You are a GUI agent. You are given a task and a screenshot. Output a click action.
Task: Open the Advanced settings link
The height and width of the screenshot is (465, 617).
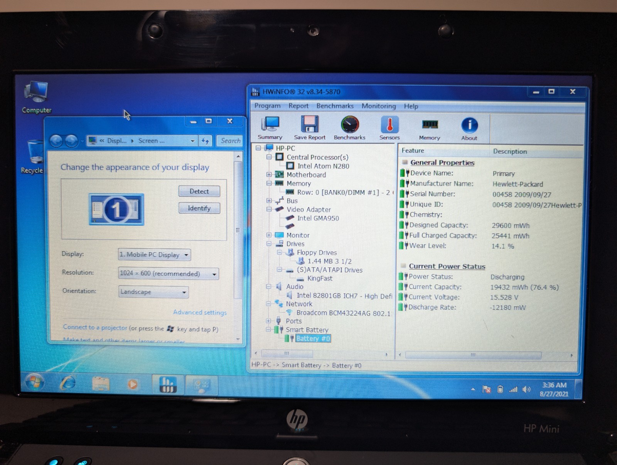click(x=200, y=312)
